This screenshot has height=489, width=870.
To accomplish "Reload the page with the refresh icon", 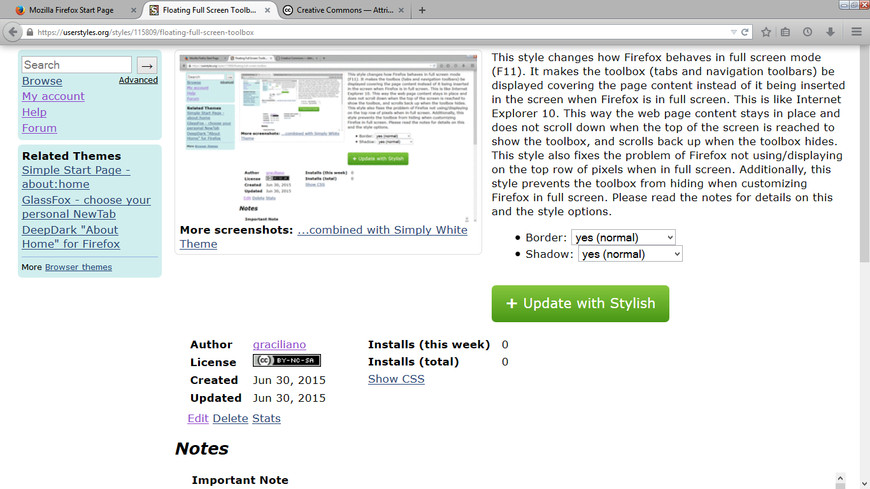I will tap(745, 32).
